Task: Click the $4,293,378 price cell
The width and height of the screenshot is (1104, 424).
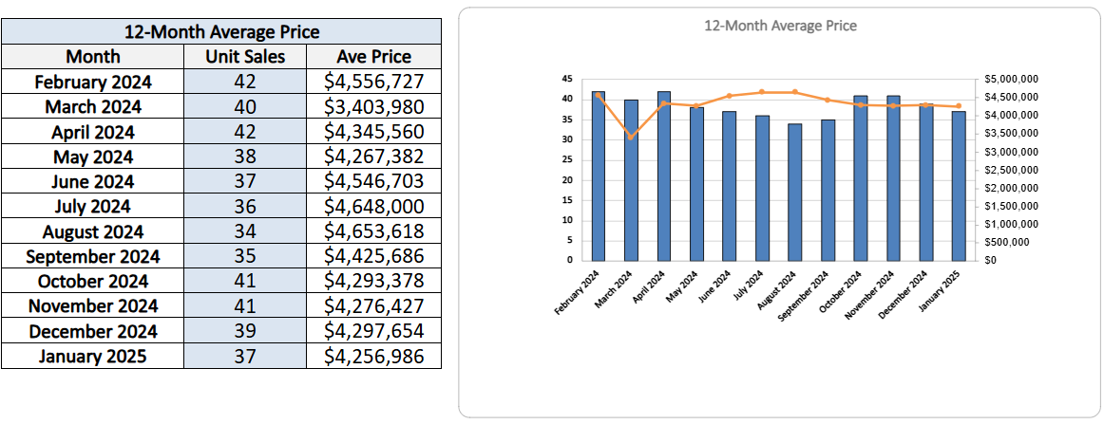Action: (374, 282)
